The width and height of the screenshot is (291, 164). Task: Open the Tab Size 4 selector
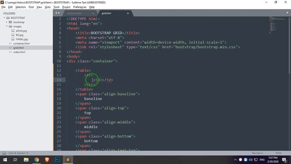(x=257, y=153)
